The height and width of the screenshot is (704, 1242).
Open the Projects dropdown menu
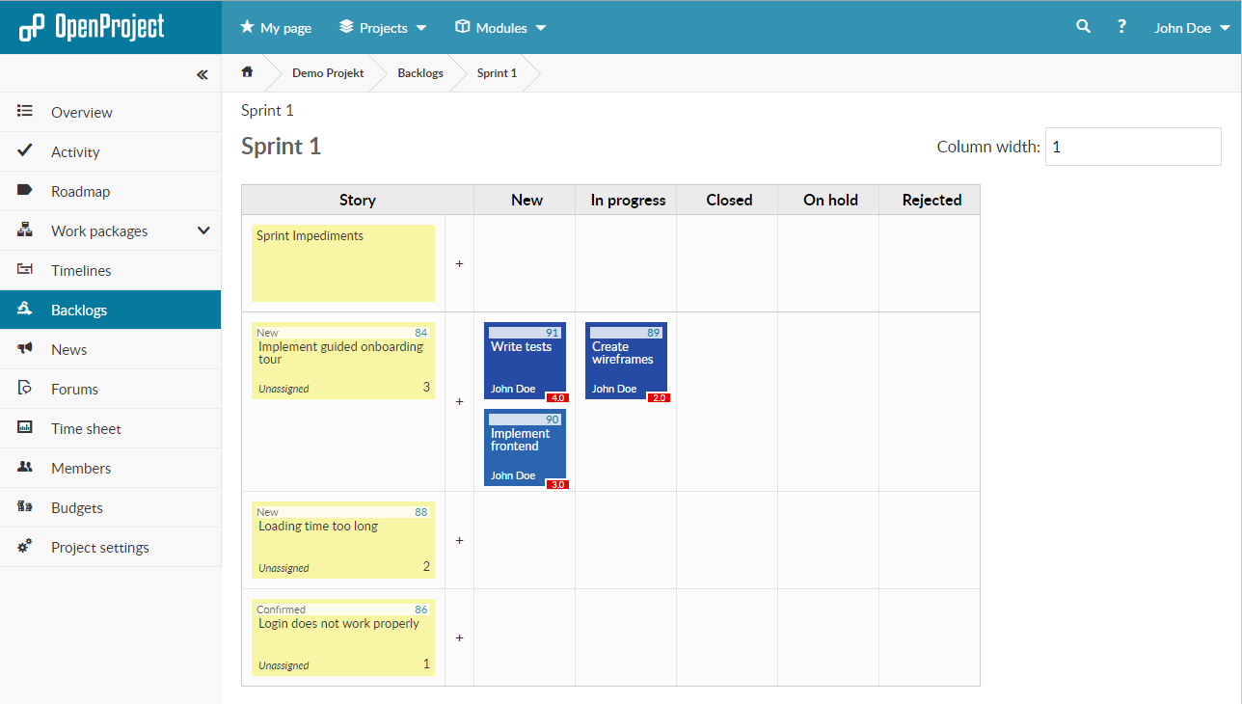pyautogui.click(x=383, y=28)
